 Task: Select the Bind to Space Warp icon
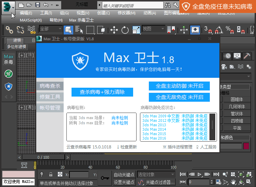click(x=31, y=30)
